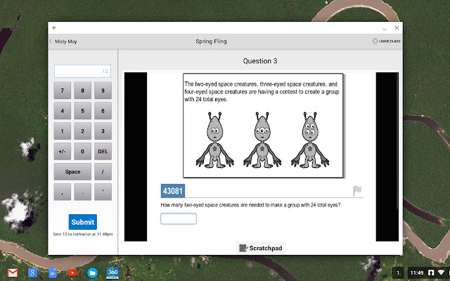Viewport: 450px width, 281px height.
Task: Flag question 43081 with the flag icon
Action: coord(357,191)
